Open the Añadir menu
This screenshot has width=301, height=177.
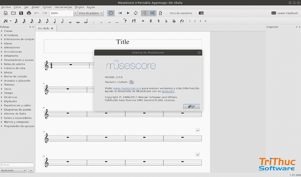35,7
